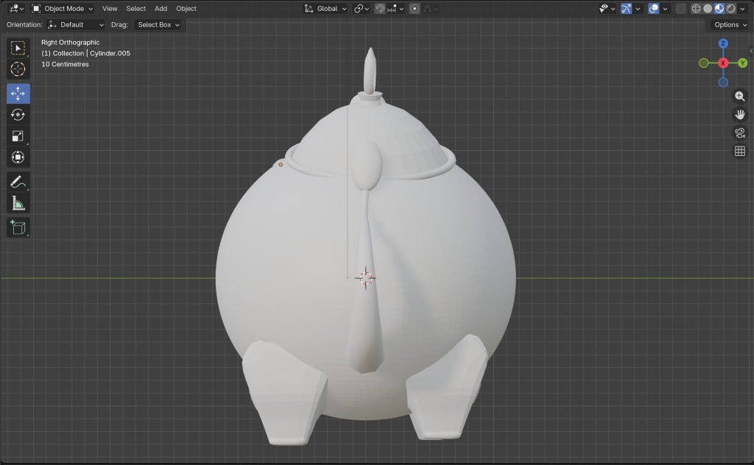The height and width of the screenshot is (465, 754).
Task: Open the View menu
Action: [110, 9]
